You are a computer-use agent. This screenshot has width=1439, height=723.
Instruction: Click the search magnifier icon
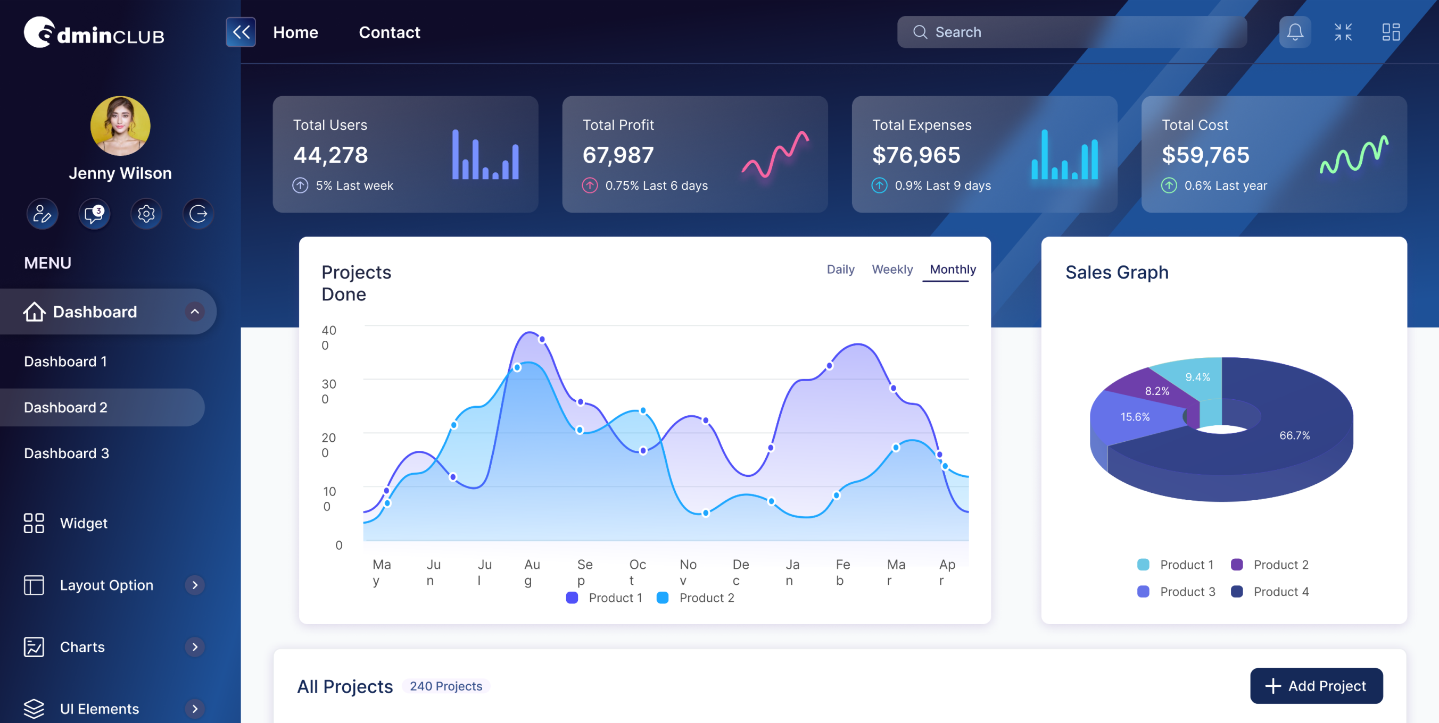click(x=920, y=32)
